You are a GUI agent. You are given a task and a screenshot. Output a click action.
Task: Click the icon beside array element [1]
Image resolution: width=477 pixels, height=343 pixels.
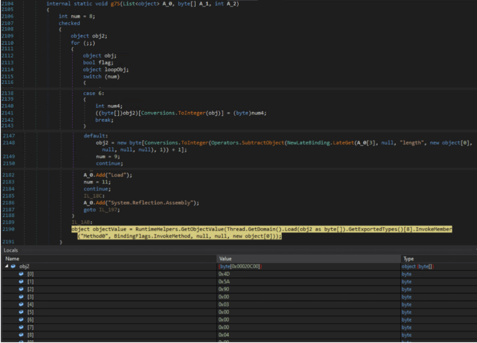click(21, 281)
